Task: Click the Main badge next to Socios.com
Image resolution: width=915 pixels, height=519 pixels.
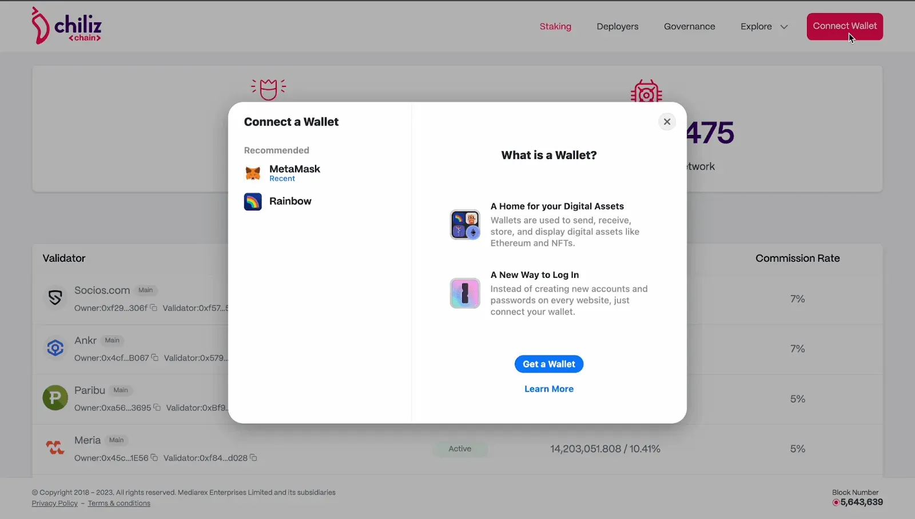Action: point(146,290)
